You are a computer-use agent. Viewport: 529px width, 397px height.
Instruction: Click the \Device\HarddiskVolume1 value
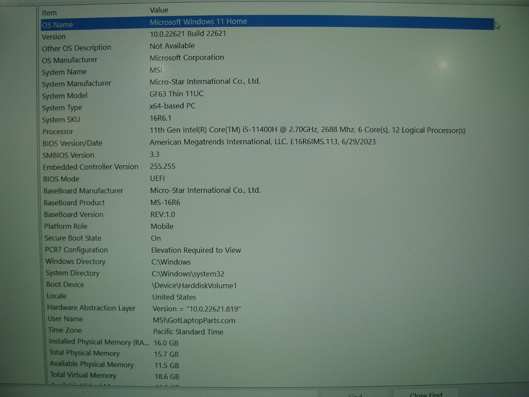coord(194,286)
